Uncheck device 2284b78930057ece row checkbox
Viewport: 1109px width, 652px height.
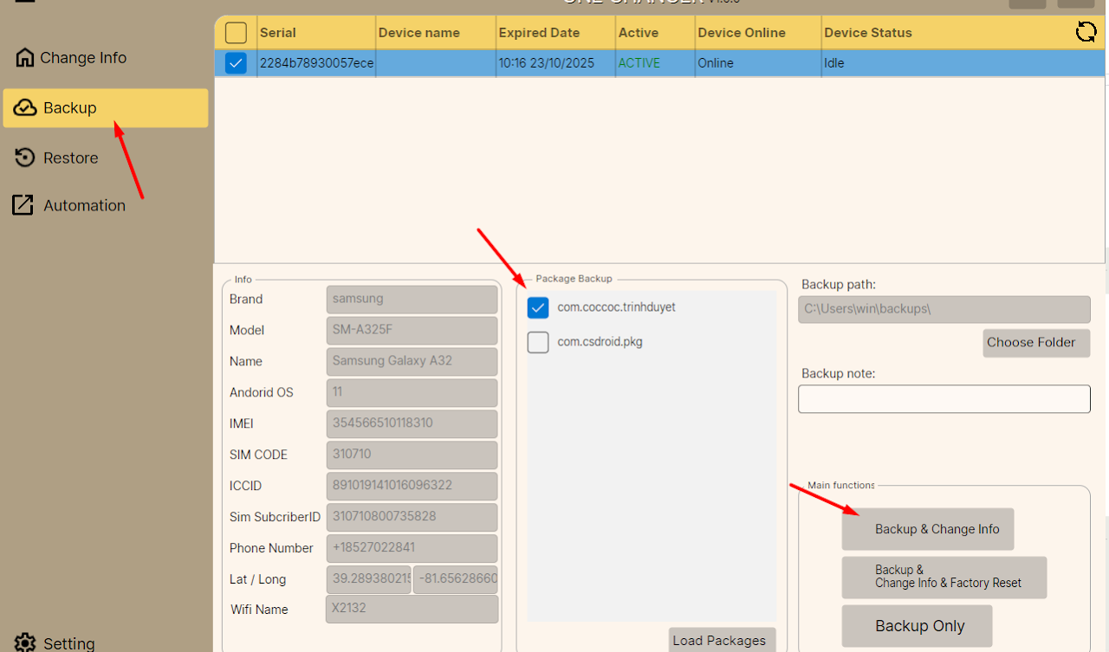(236, 63)
